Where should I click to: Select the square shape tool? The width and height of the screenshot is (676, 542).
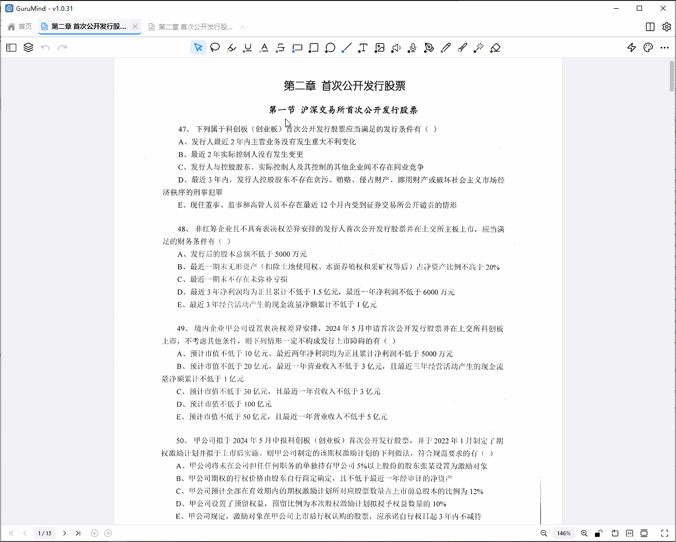(x=314, y=47)
